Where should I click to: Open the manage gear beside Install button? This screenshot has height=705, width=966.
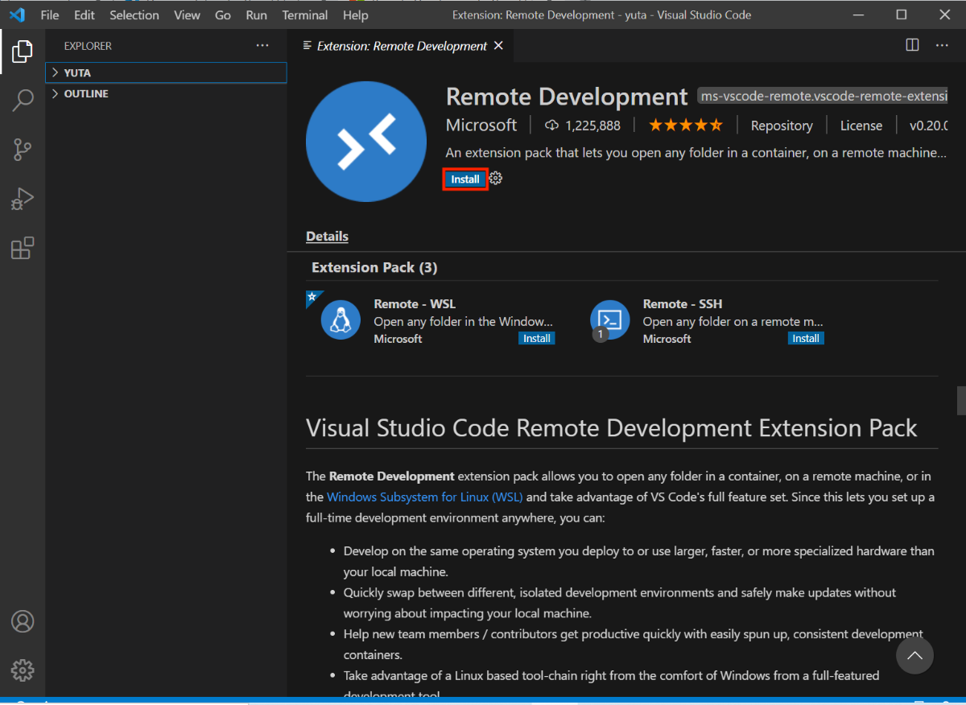pyautogui.click(x=496, y=179)
